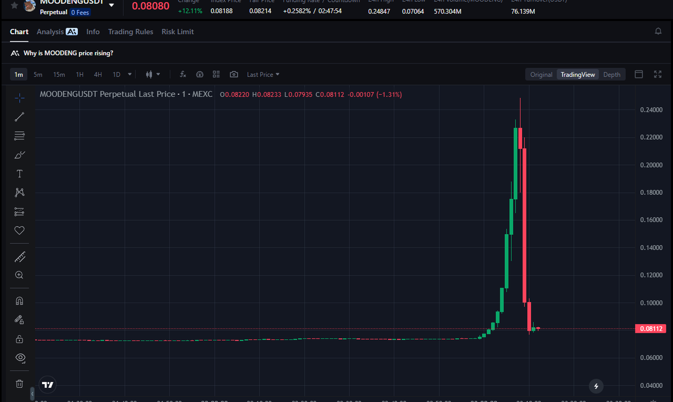Select the XABCD pattern tool
Screen dimensions: 673x402
[19, 192]
